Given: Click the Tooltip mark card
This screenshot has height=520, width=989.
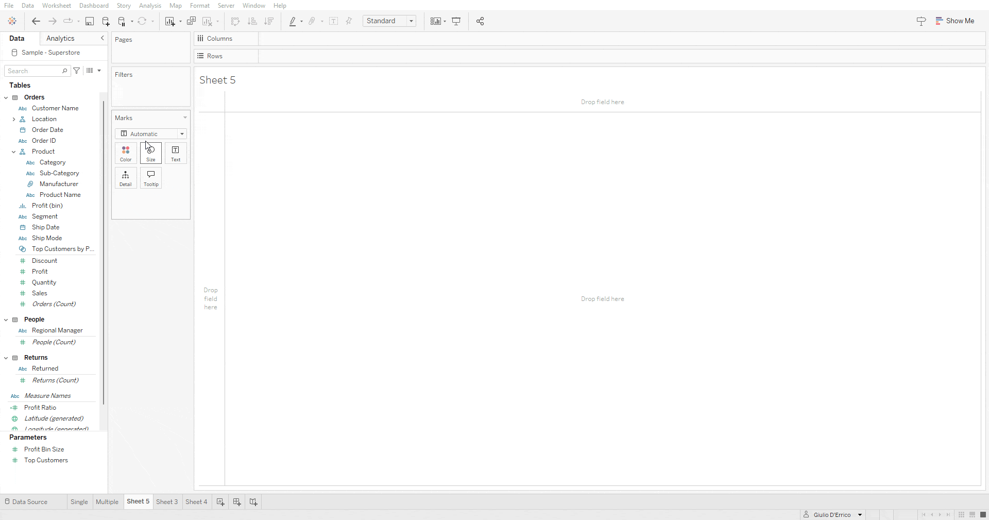Looking at the screenshot, I should [150, 178].
